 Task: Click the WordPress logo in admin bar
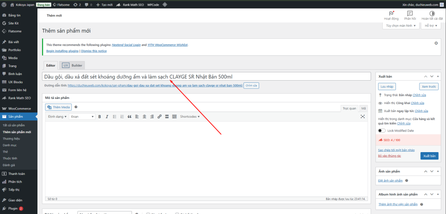pyautogui.click(x=5, y=4)
